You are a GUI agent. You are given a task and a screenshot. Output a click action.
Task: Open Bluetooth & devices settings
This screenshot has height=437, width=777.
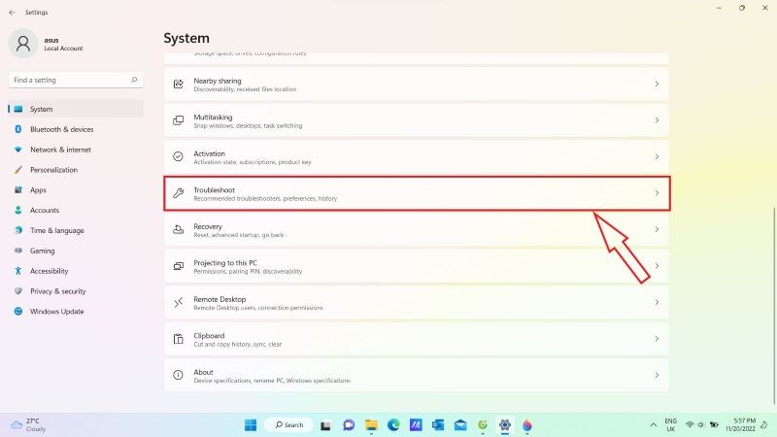76,129
